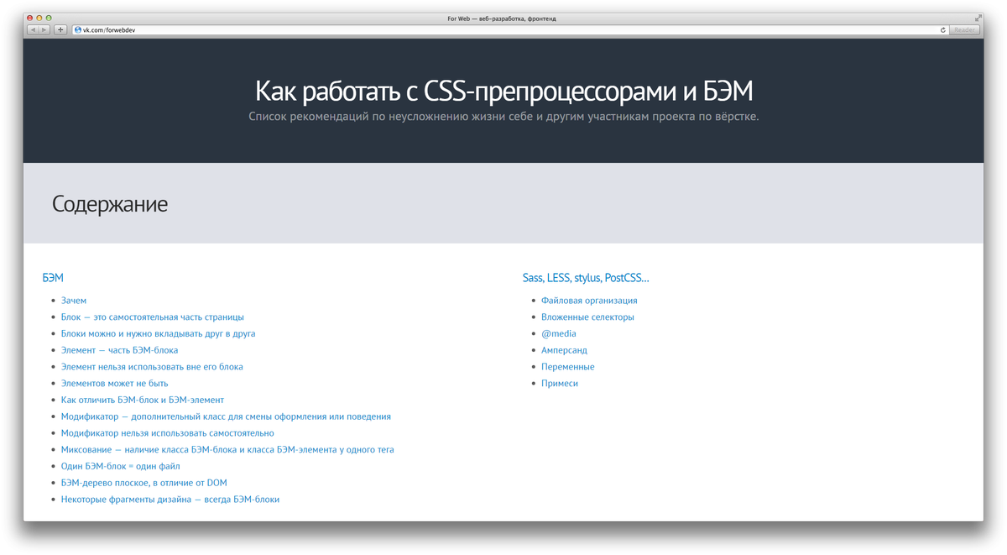Open 'Модификатор — дополнительный класс' link

(x=226, y=416)
